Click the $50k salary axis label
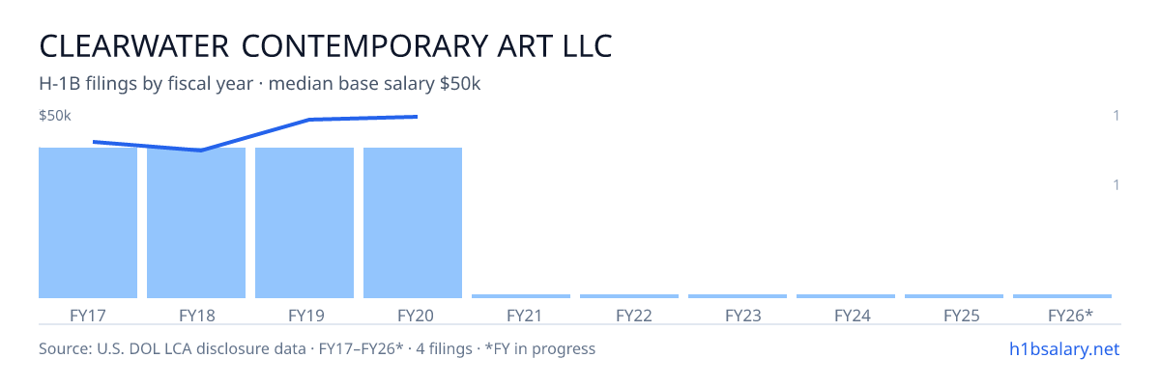Viewport: 1160px width, 386px height. (55, 116)
